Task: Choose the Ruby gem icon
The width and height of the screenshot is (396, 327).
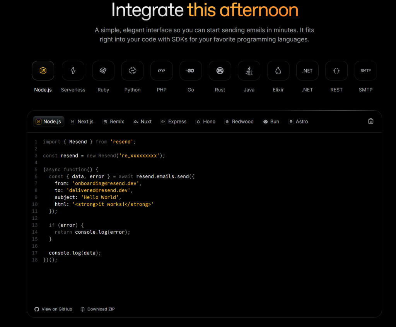Action: (103, 70)
